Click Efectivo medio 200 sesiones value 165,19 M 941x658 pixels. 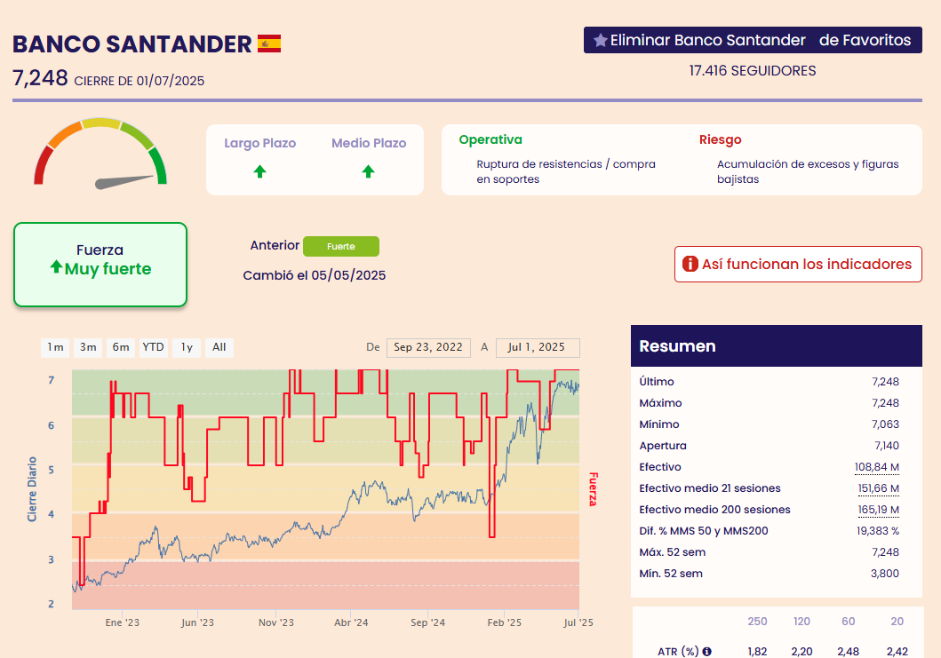click(x=879, y=510)
